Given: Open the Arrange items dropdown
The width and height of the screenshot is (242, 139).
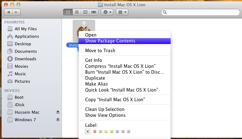Looking at the screenshot, I should pos(122,12).
